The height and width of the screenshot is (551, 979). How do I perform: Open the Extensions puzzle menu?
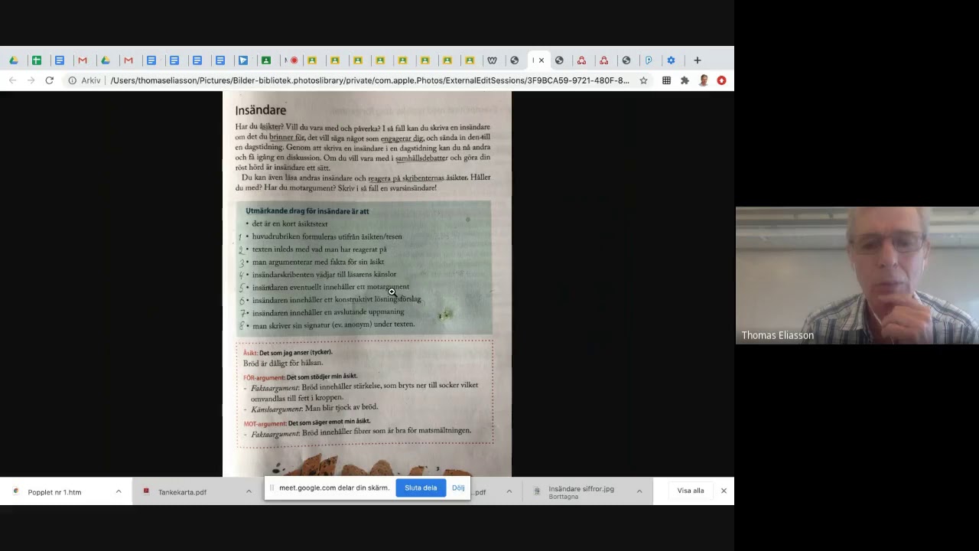pyautogui.click(x=685, y=80)
